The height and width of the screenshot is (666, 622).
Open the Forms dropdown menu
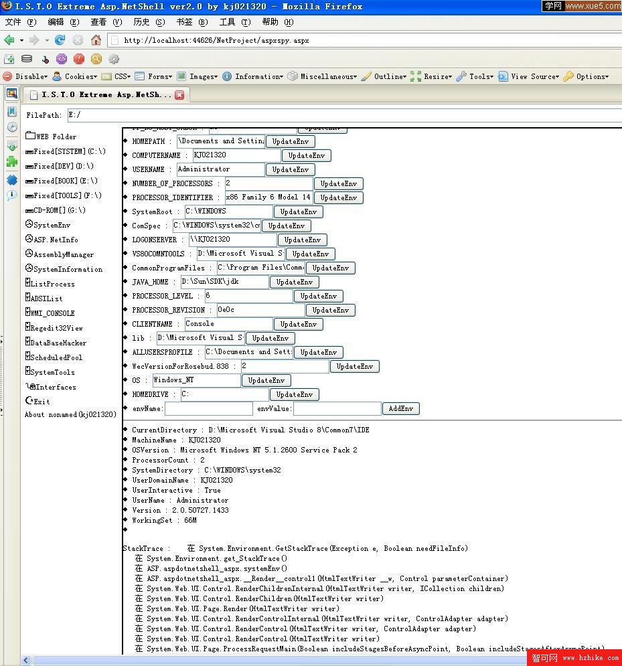[x=154, y=76]
